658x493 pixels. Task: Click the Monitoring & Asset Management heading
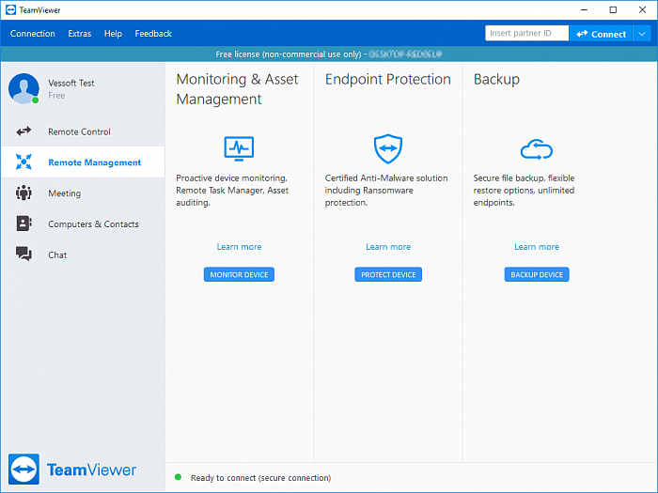tap(237, 89)
